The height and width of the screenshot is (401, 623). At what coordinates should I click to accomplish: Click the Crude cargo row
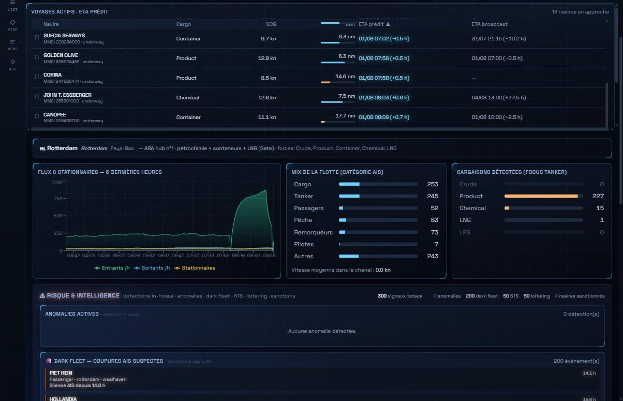coord(531,184)
